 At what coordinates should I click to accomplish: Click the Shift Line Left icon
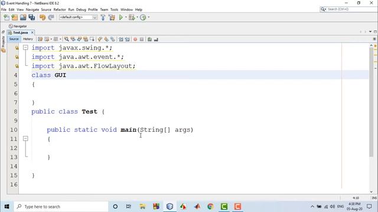(120, 39)
